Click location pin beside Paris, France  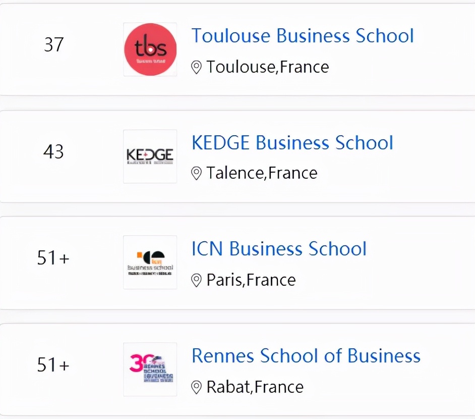coord(197,281)
